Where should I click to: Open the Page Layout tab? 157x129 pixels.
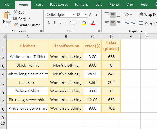pos(59,5)
